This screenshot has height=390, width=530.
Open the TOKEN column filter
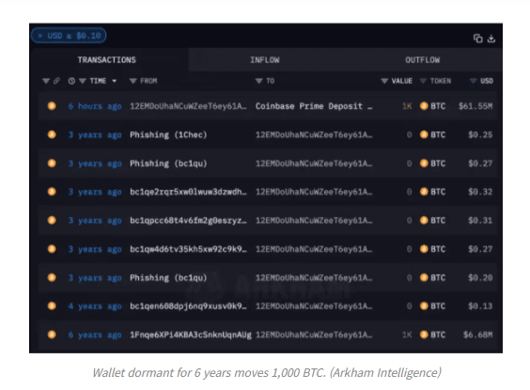tap(423, 81)
